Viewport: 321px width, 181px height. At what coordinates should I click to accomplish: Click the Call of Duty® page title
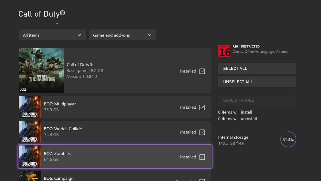(42, 14)
